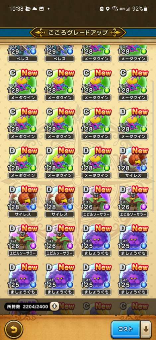Tap the location pin status icon
This screenshot has height=340, width=156.
tap(108, 9)
